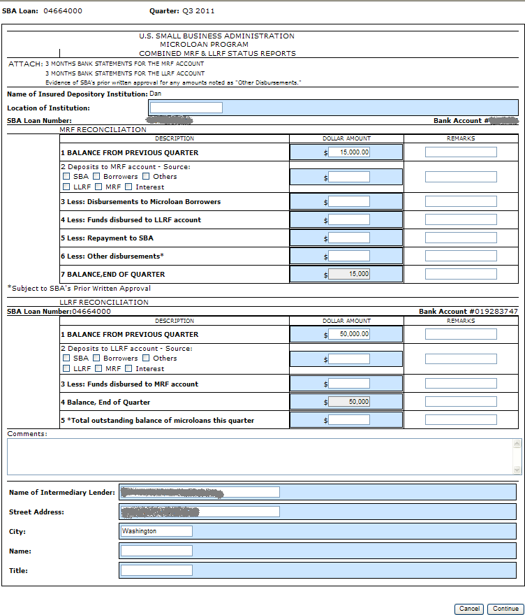
Task: Click amount for Funds disbursed to MRF account
Action: point(349,384)
